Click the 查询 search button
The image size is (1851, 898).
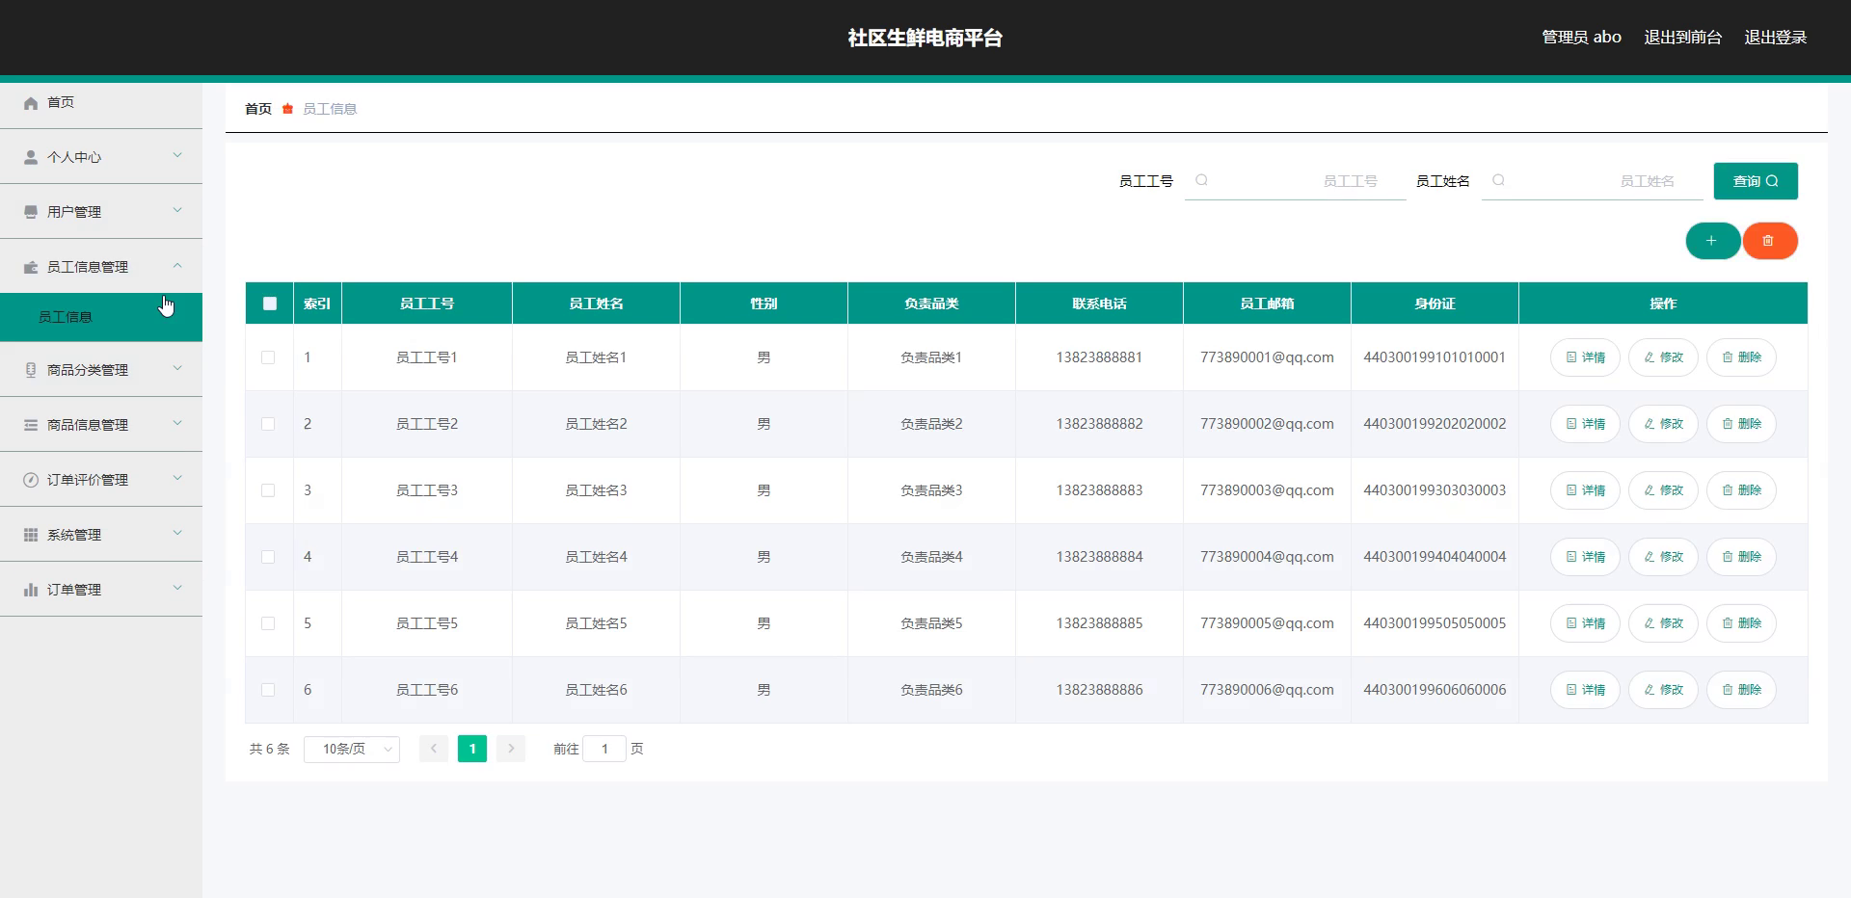[1756, 181]
